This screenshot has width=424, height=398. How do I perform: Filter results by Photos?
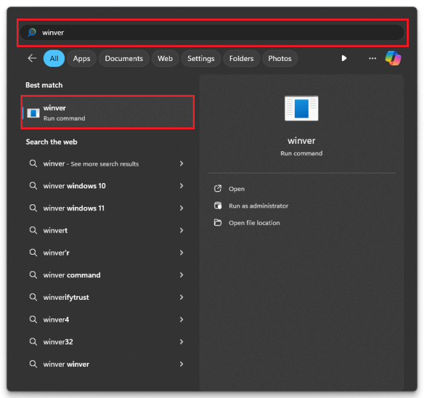(x=280, y=58)
